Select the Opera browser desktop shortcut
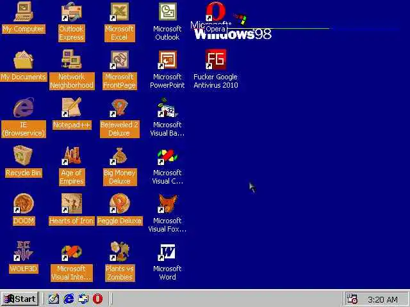Viewport: 410px width, 307px height. [x=215, y=12]
